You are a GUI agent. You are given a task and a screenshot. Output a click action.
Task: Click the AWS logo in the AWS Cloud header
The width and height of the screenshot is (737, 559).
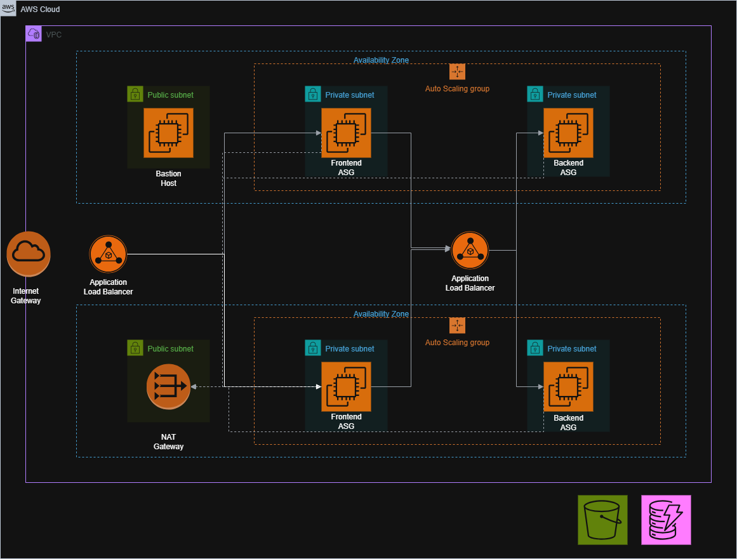pyautogui.click(x=9, y=10)
